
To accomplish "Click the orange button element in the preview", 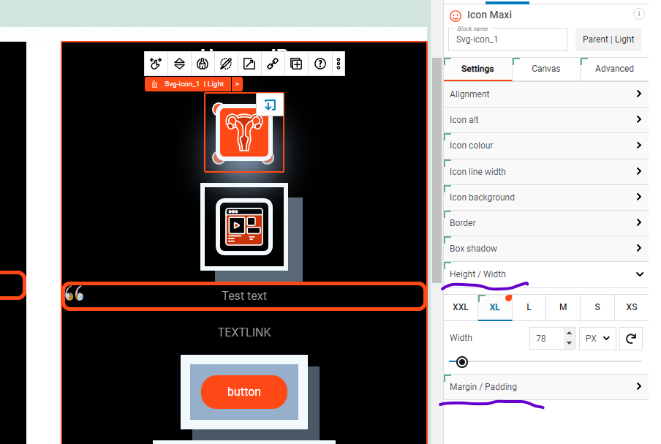I will pyautogui.click(x=243, y=392).
